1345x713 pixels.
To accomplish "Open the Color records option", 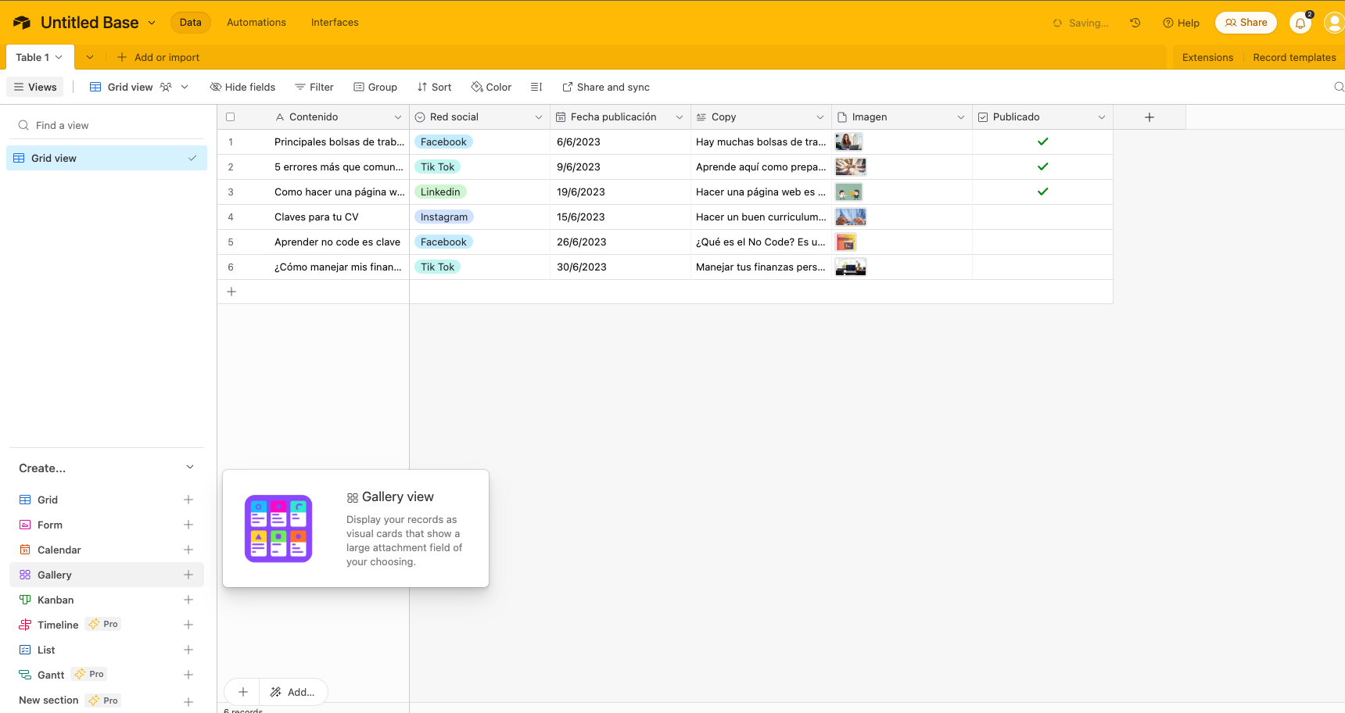I will point(491,87).
